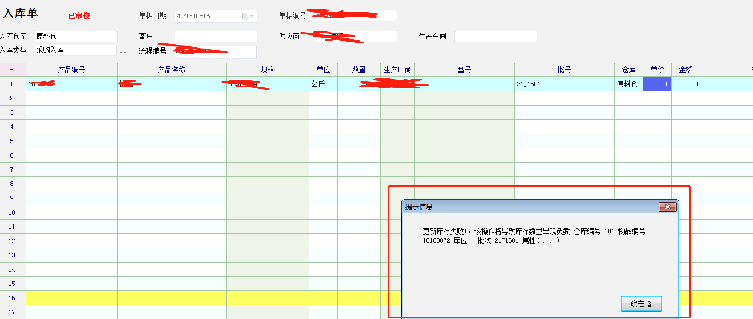Click the minus corner cell of grid
Viewport: 753px width, 319px height.
pos(13,70)
